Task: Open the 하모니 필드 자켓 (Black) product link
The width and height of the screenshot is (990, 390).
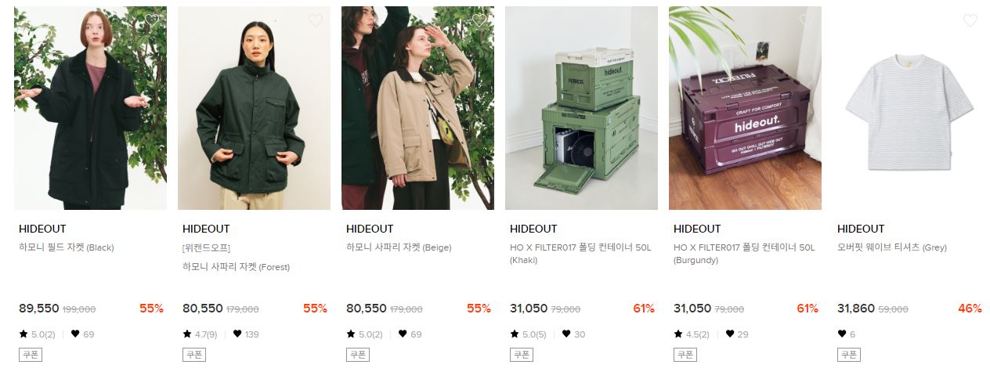Action: pos(67,247)
